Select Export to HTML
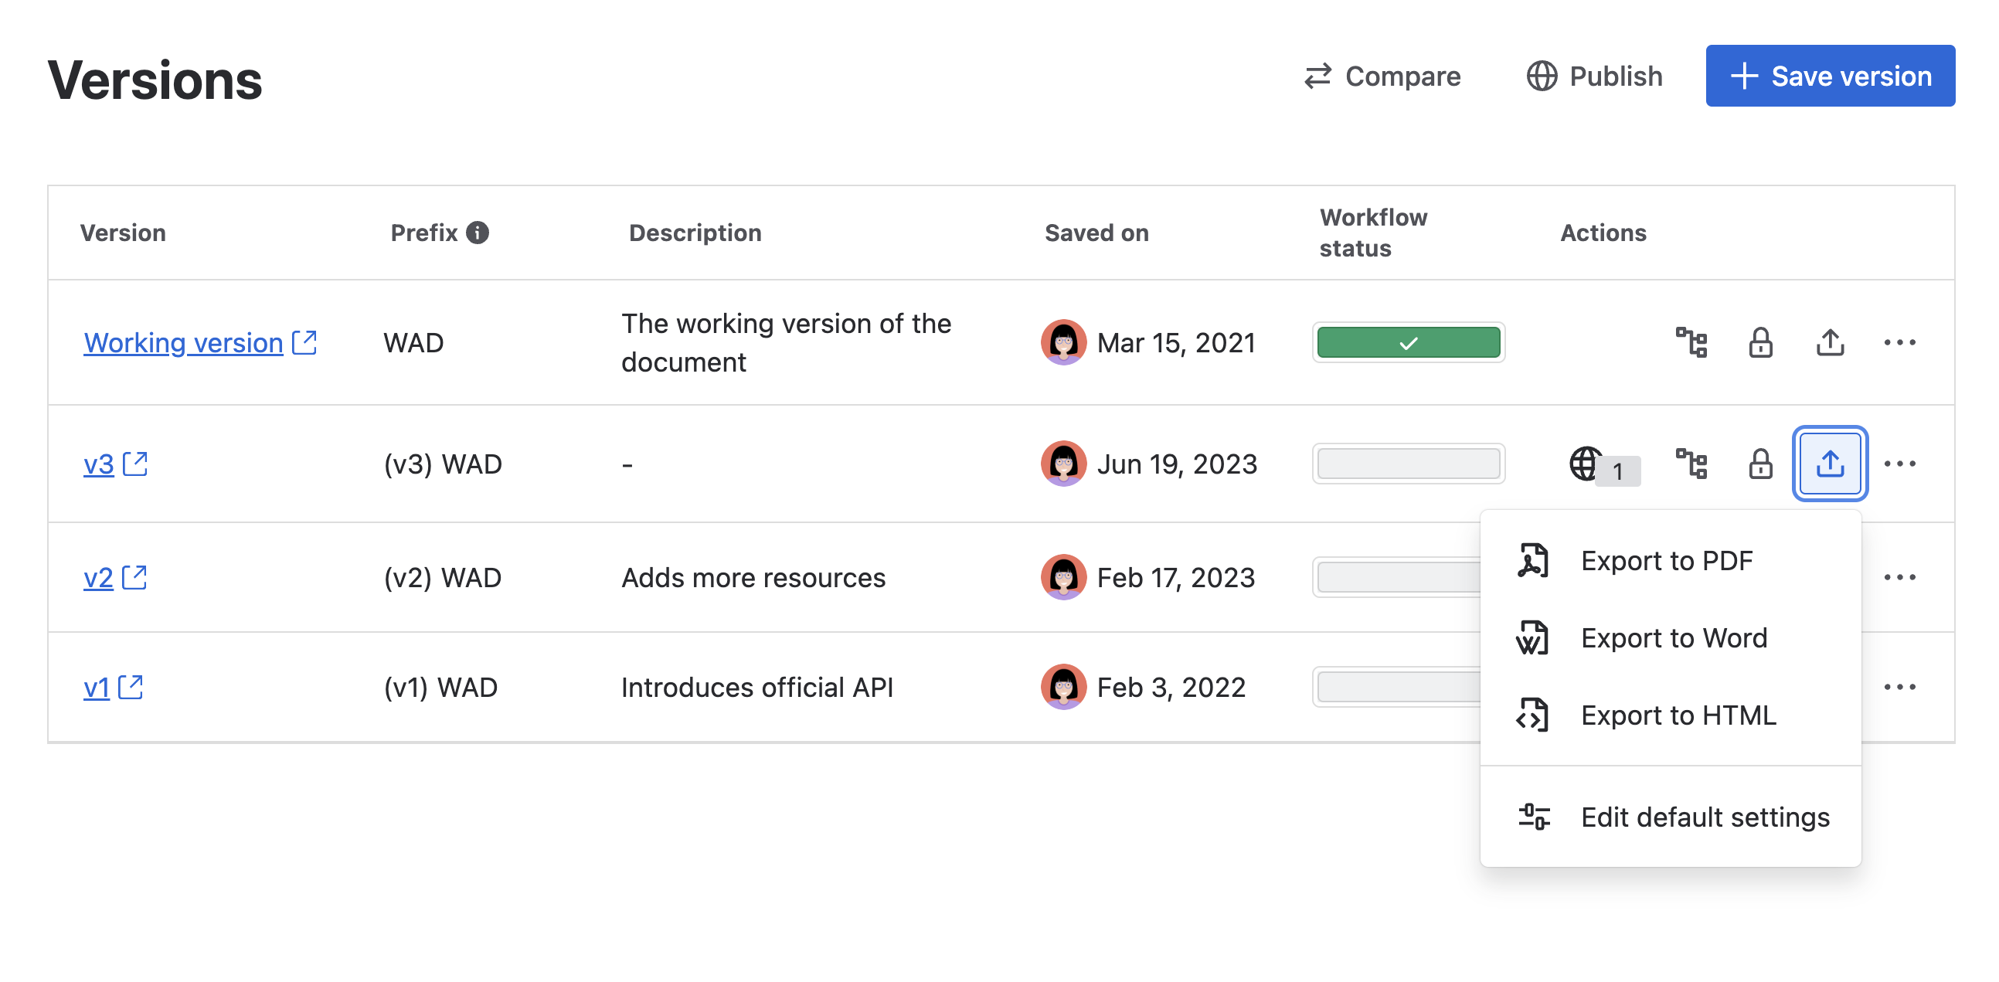Image resolution: width=1999 pixels, height=982 pixels. pos(1678,715)
